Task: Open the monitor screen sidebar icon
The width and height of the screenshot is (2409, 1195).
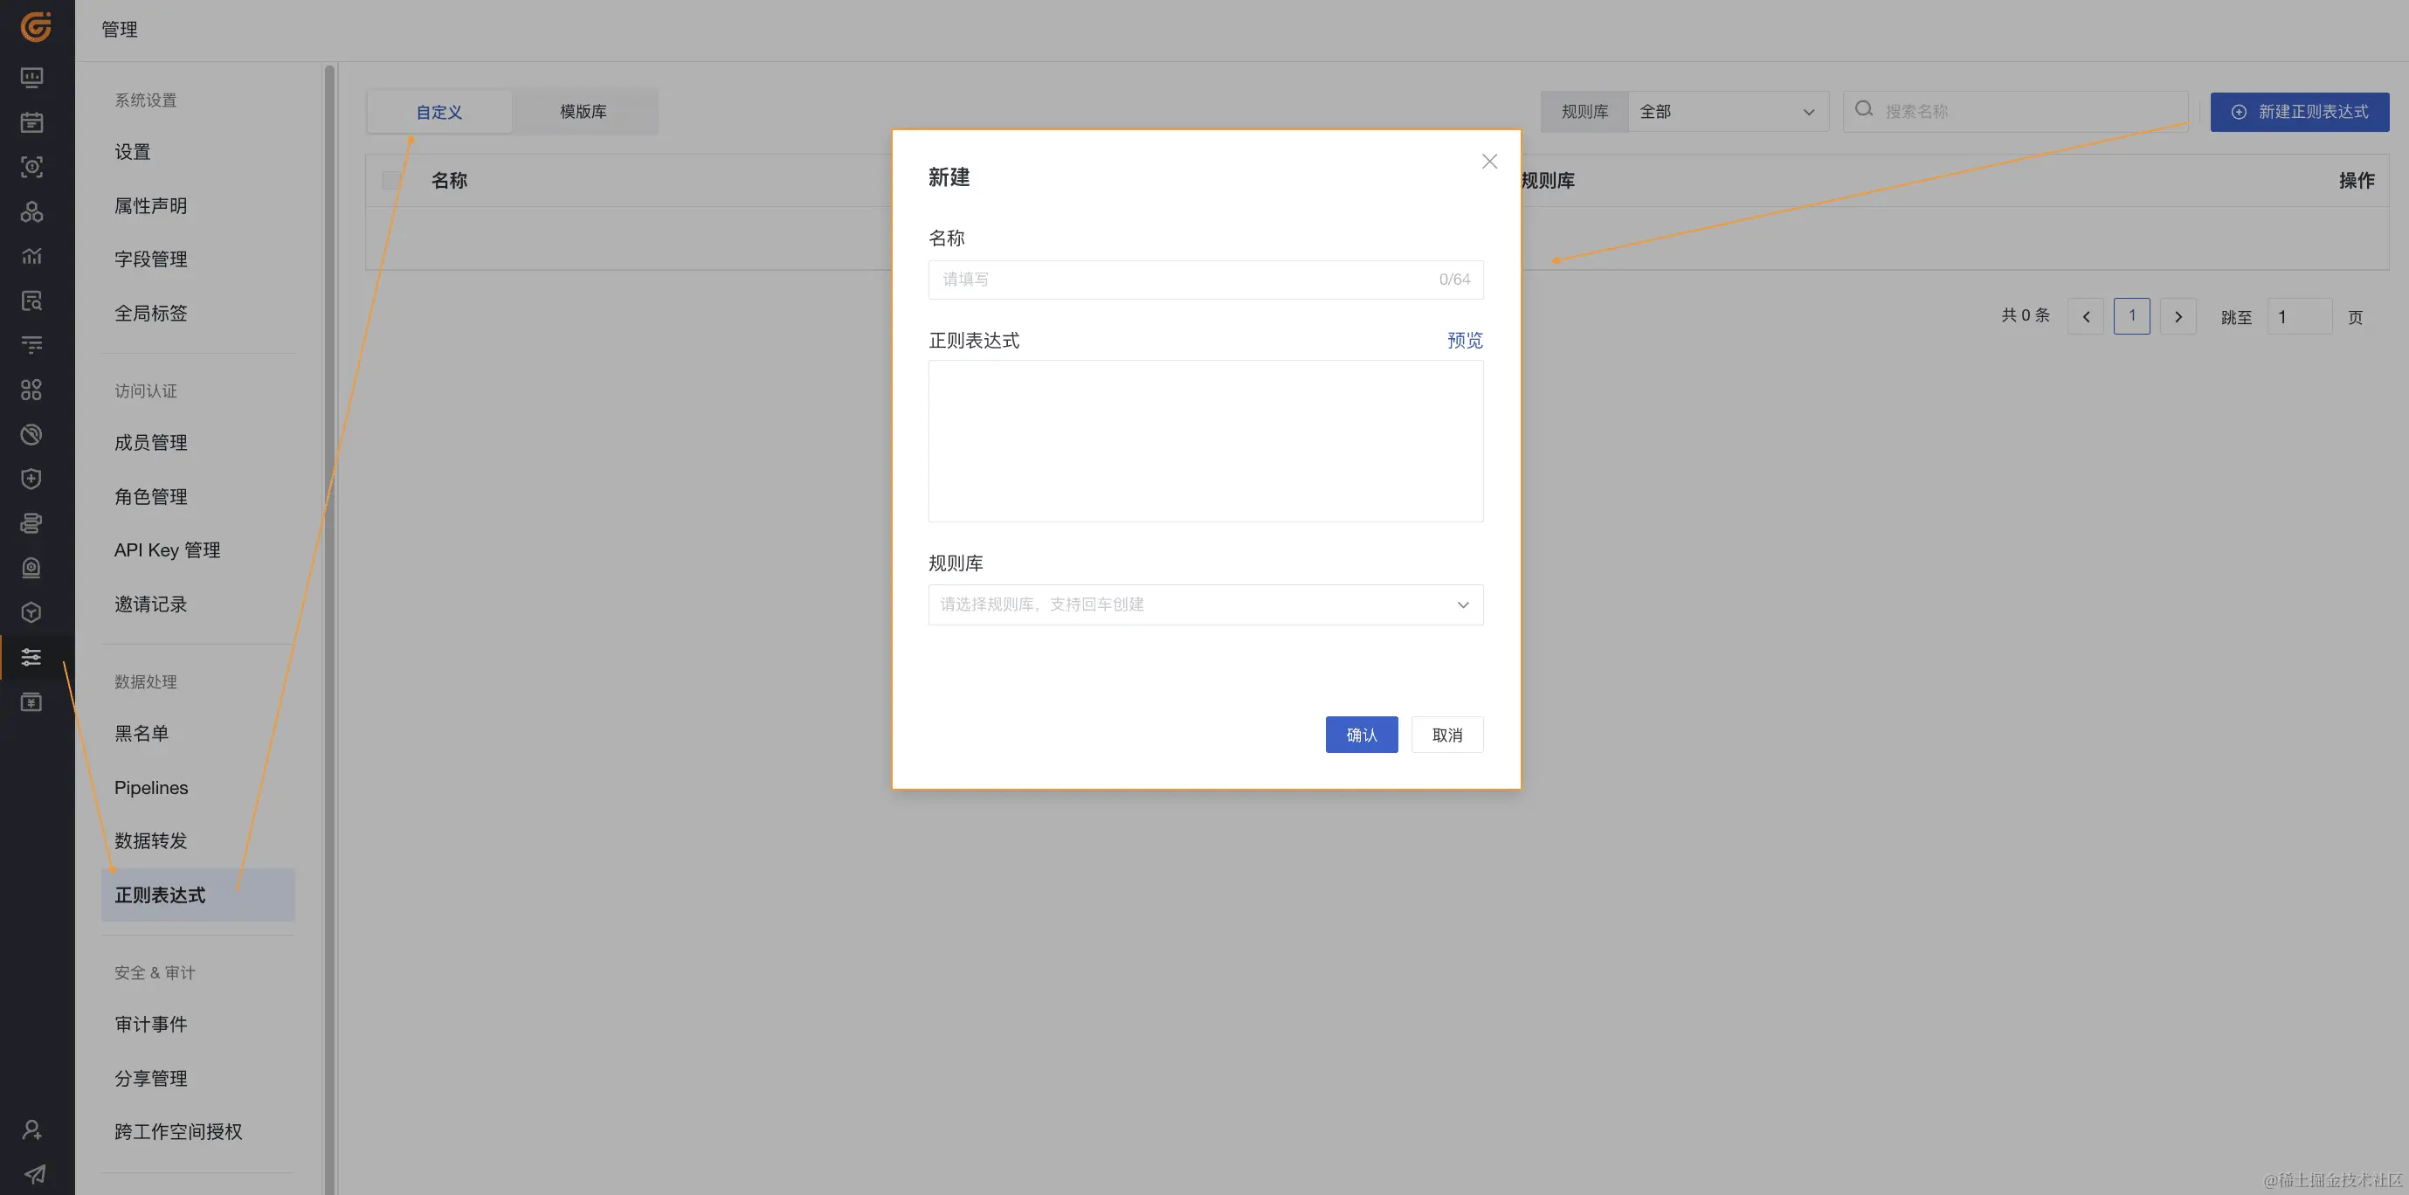Action: 31,78
